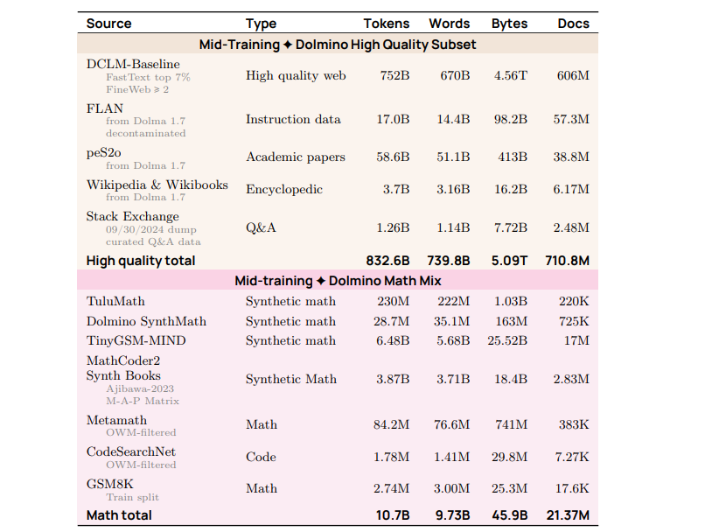Click the 'Bytes' column header
Screen dimensions: 705x532
point(509,24)
